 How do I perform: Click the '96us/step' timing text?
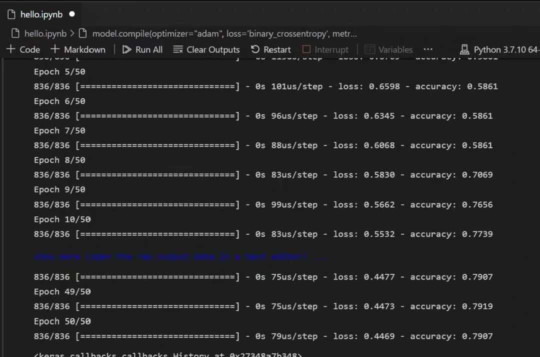pyautogui.click(x=294, y=116)
